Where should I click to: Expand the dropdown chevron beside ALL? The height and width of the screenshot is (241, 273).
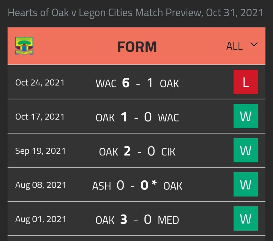(254, 45)
